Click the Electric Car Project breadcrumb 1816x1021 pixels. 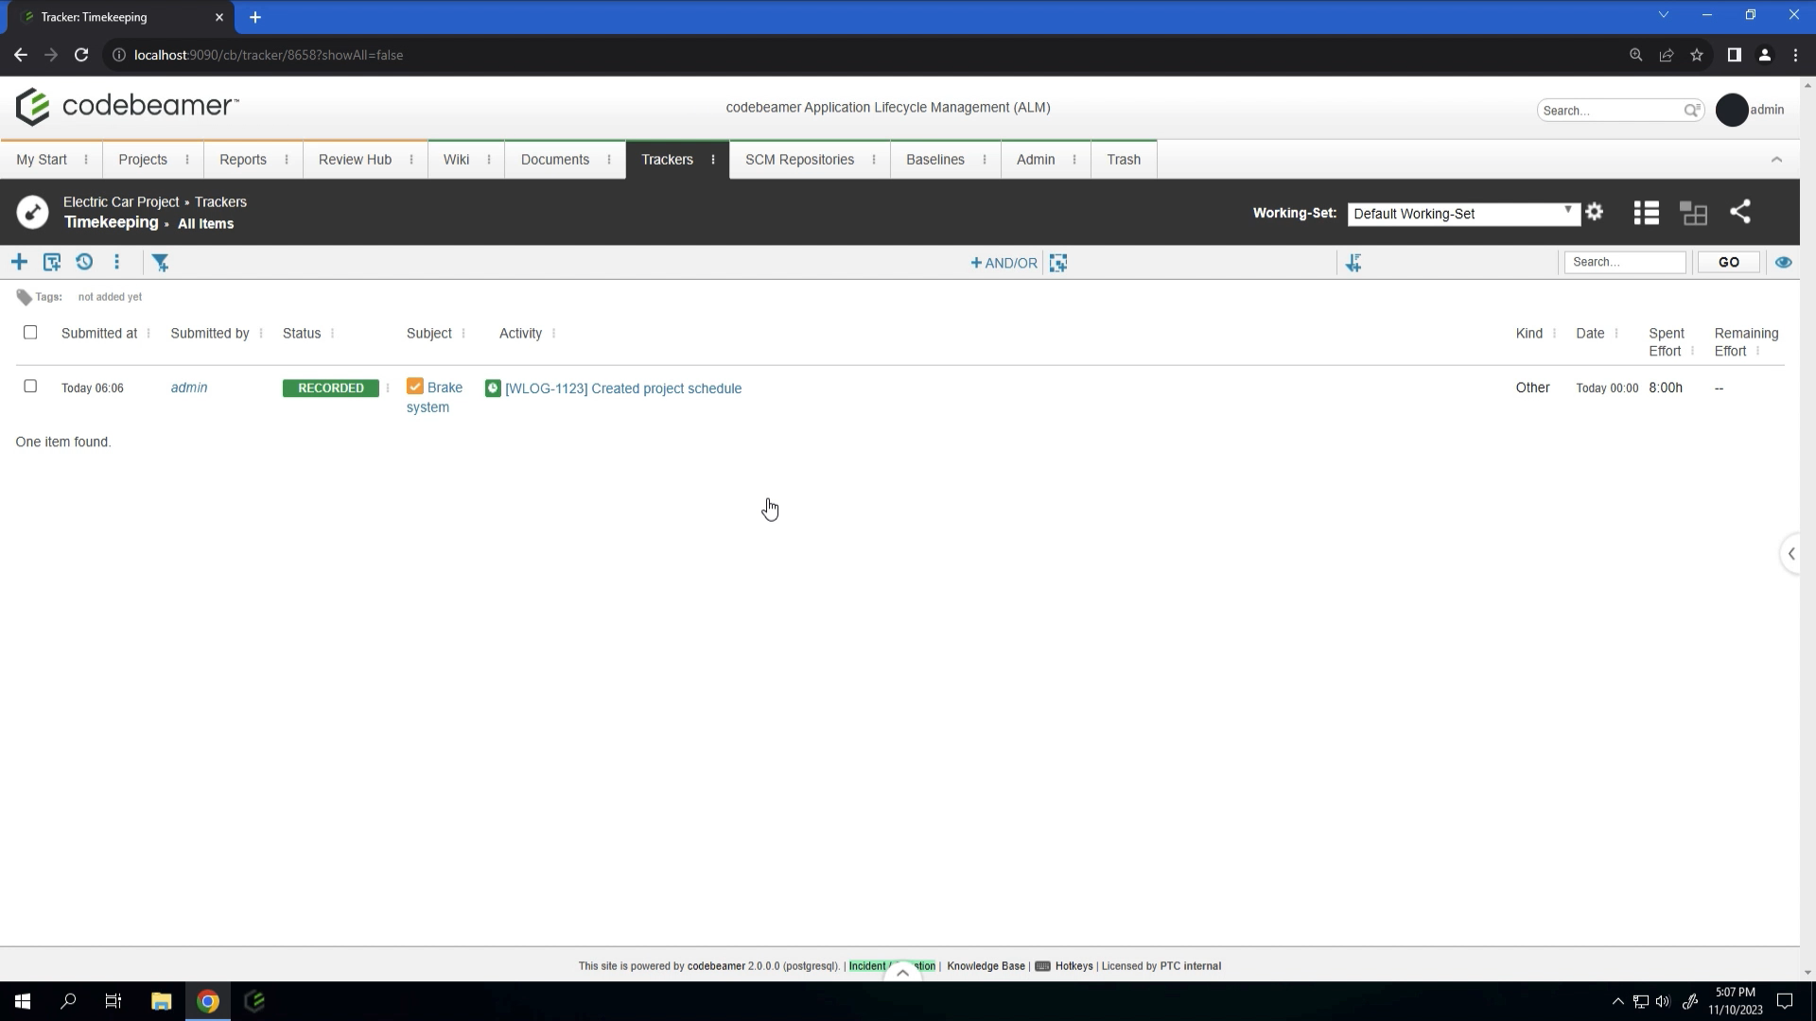121,202
